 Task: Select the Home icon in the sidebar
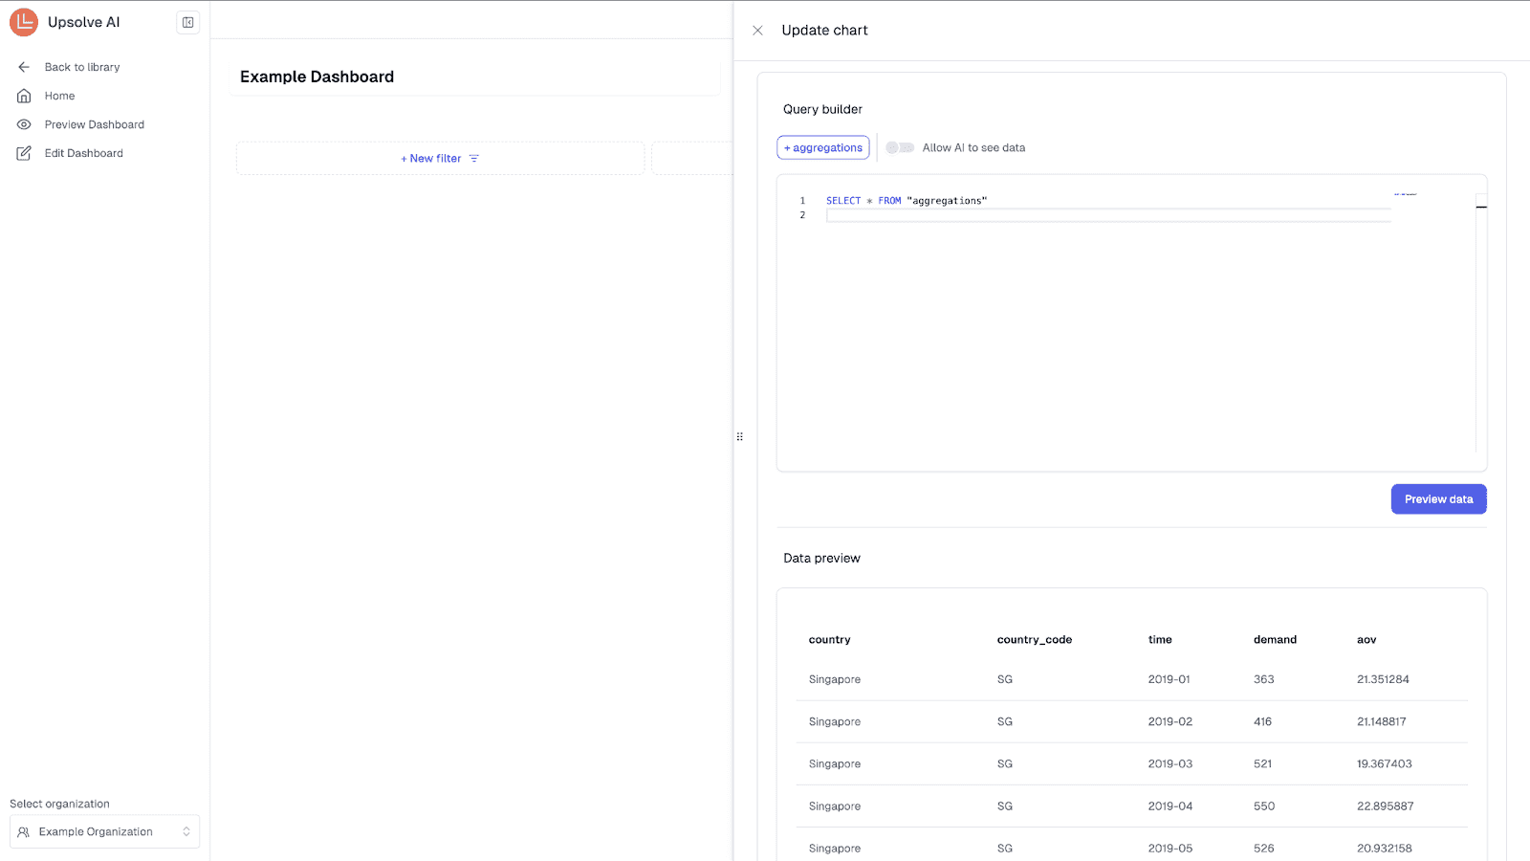(24, 96)
